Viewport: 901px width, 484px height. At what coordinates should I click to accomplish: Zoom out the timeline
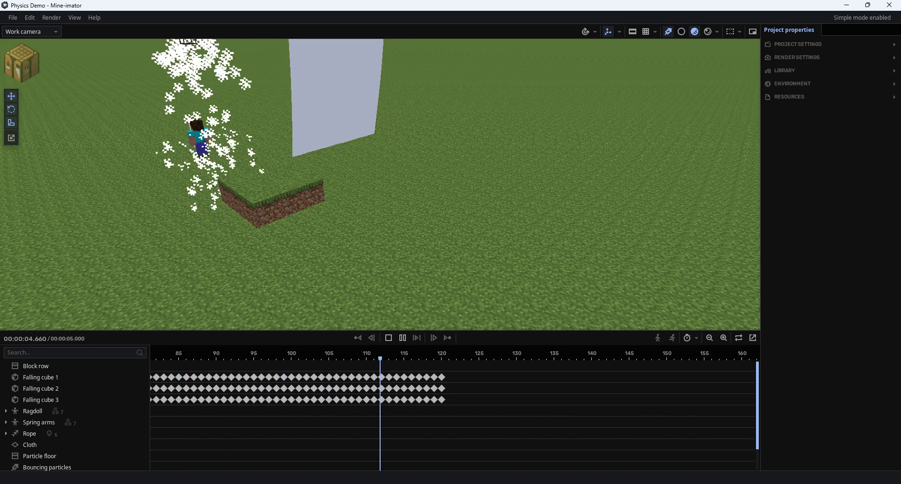click(710, 338)
